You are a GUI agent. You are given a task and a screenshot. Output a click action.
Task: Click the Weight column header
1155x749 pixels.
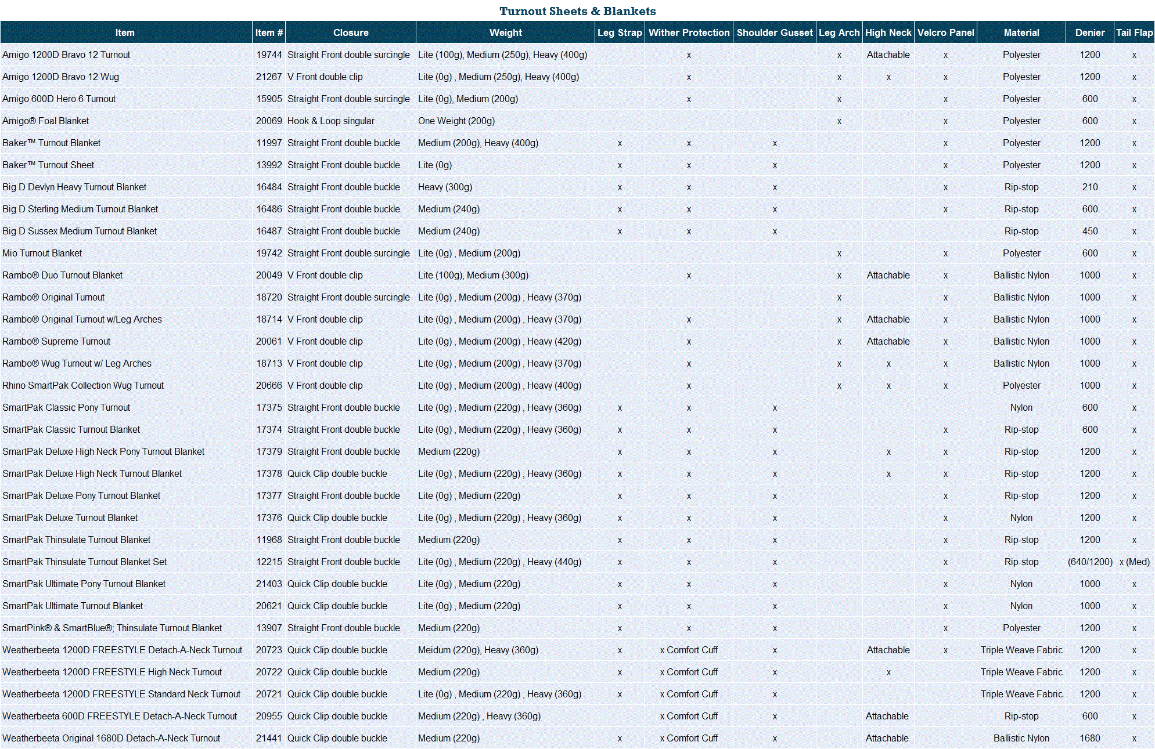click(505, 32)
